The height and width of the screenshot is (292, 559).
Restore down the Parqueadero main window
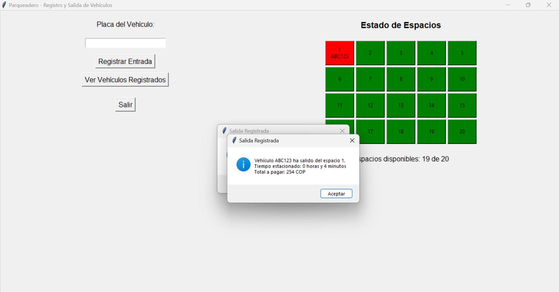click(x=528, y=5)
